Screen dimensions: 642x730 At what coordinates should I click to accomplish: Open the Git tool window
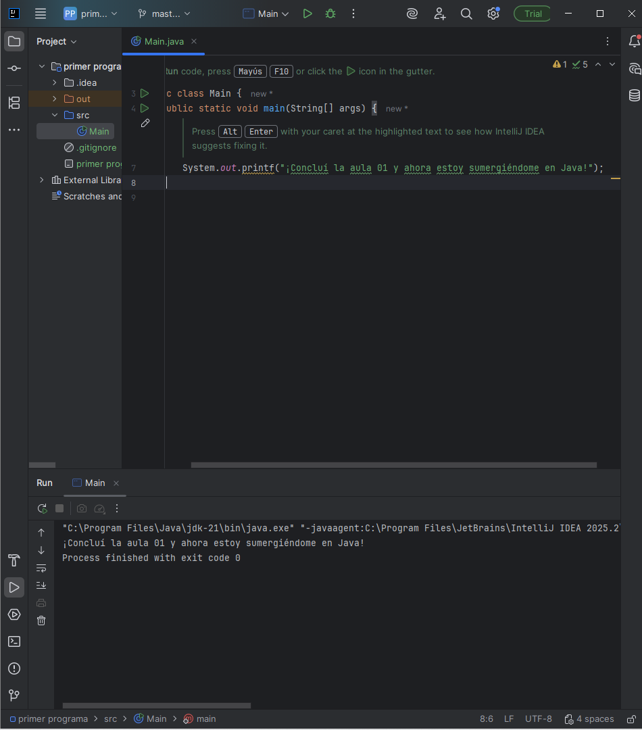pos(14,696)
